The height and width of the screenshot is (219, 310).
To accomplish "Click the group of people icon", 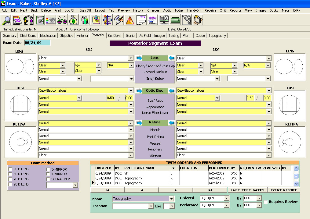I will coord(84,20).
